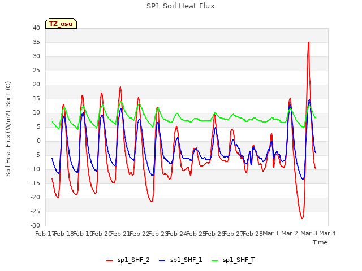Click the Time x-axis title

(320, 242)
